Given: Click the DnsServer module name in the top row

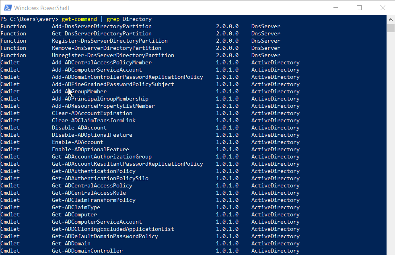Looking at the screenshot, I should (x=265, y=26).
